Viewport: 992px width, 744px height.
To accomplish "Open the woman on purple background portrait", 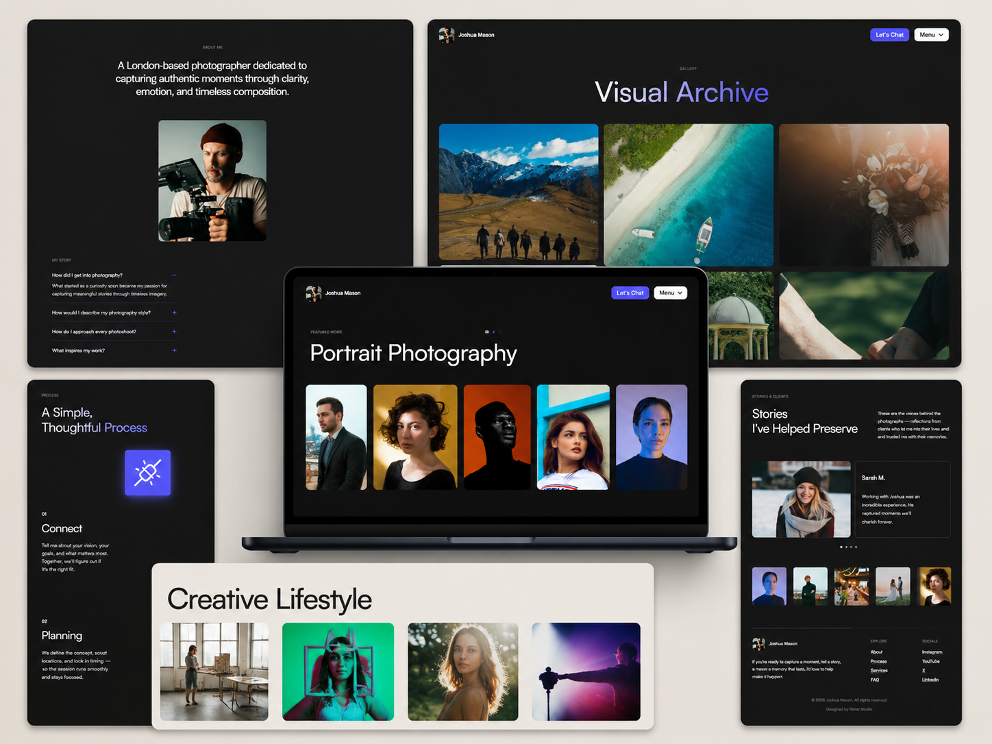I will tap(652, 437).
